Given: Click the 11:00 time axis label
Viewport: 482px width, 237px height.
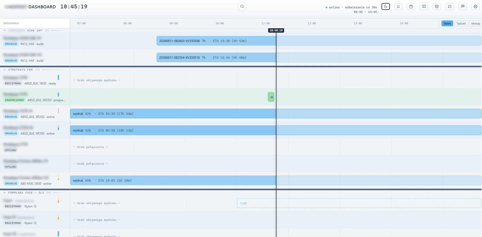Looking at the screenshot, I should click(266, 23).
